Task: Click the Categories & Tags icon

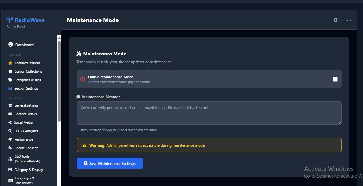Action: coord(10,80)
